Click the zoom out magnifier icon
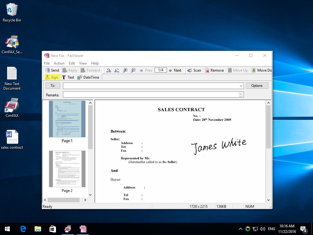The image size is (313, 235). point(133,70)
